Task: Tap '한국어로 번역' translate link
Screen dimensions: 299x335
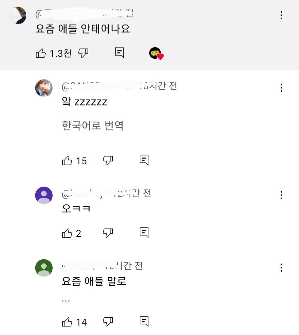Action: coord(92,126)
